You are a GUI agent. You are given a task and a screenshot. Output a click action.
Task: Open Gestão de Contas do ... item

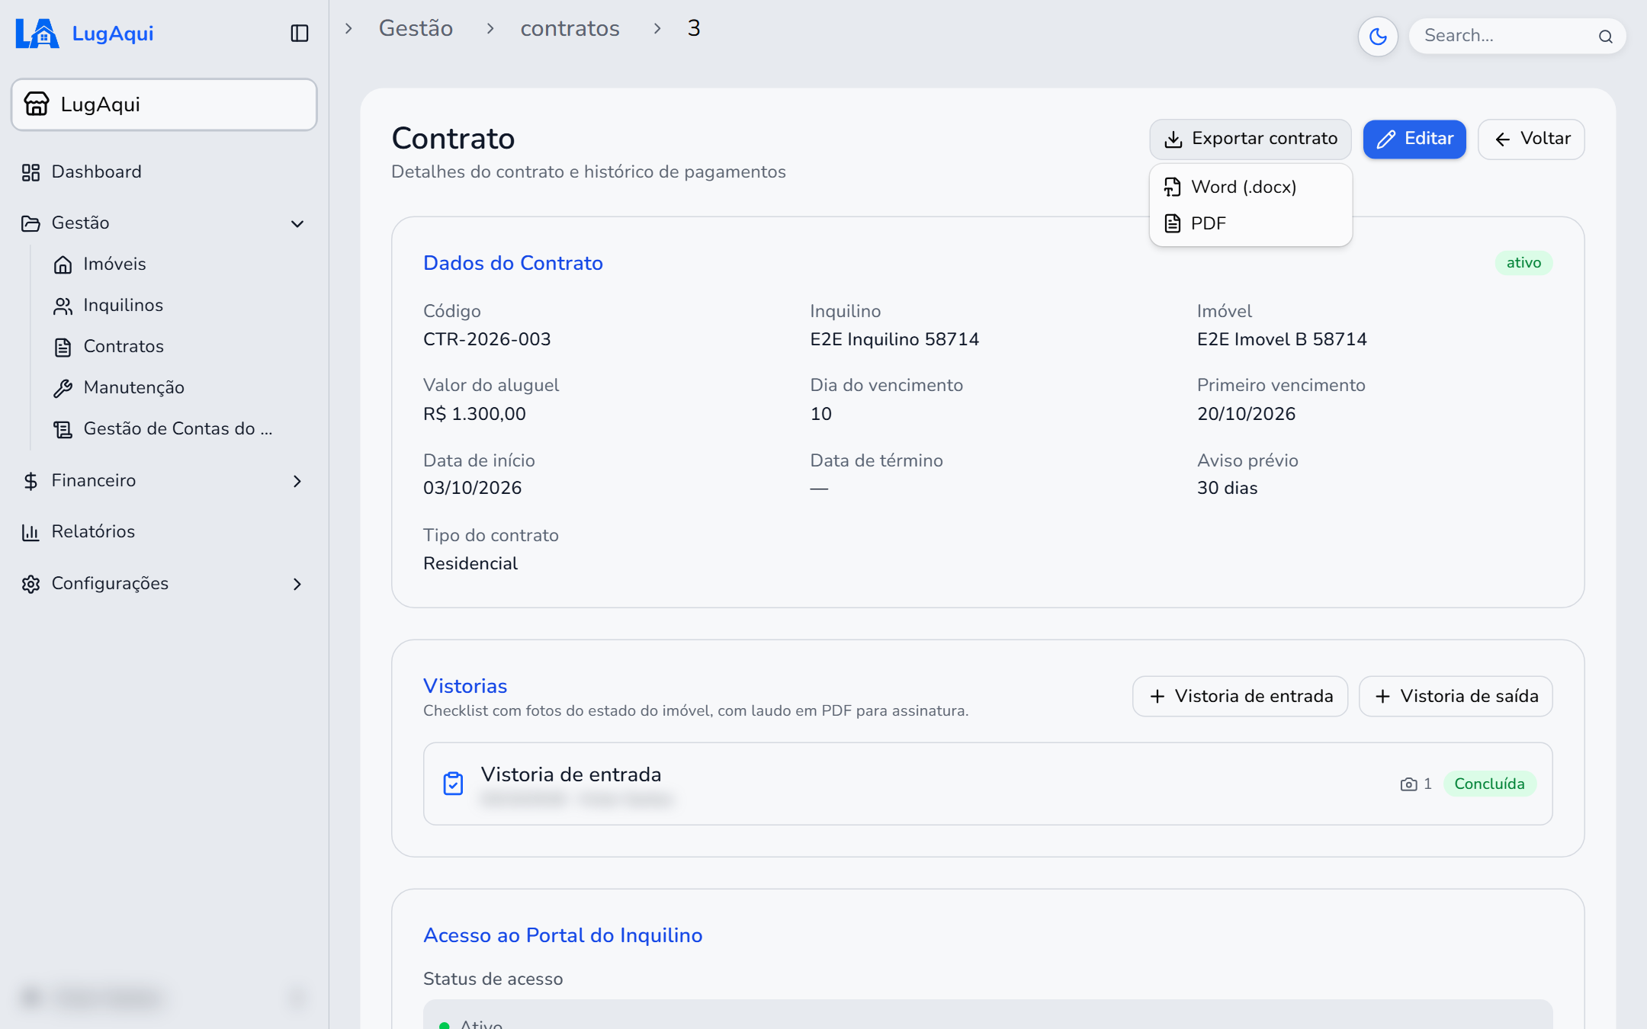click(x=179, y=429)
